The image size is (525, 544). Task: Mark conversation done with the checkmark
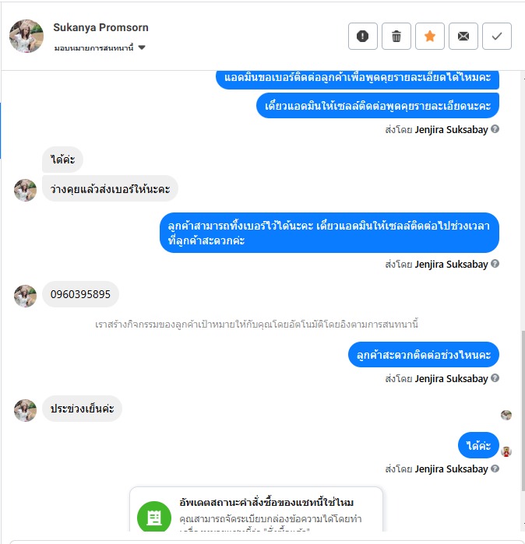click(497, 36)
